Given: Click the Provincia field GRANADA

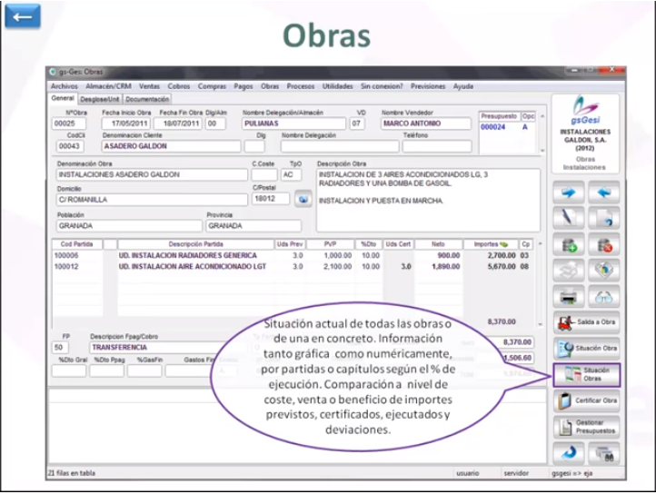Looking at the screenshot, I should 253,226.
